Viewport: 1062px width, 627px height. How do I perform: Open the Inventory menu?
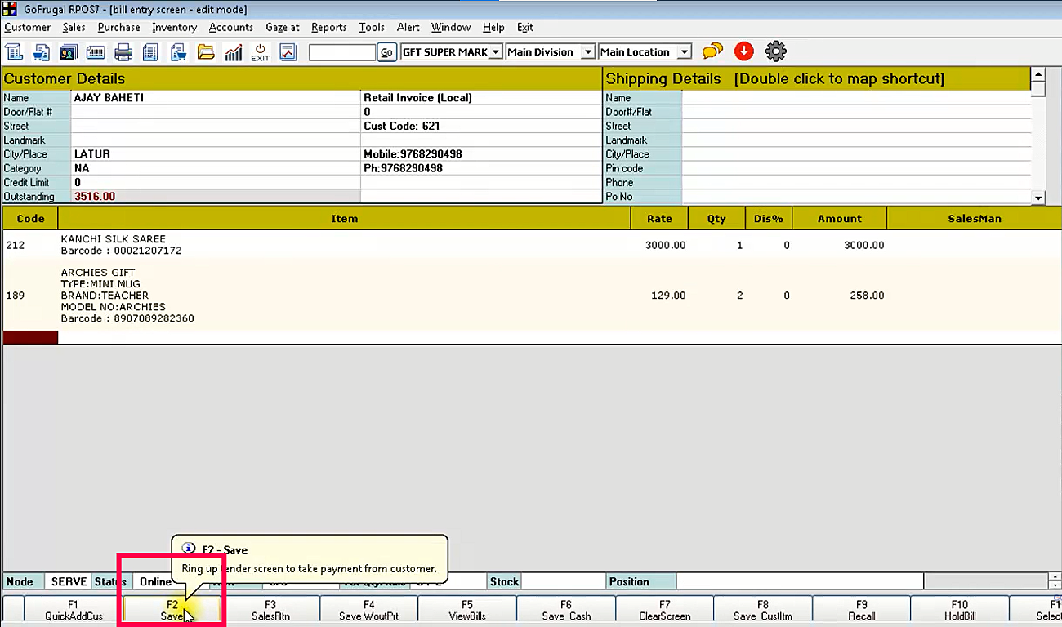coord(174,27)
